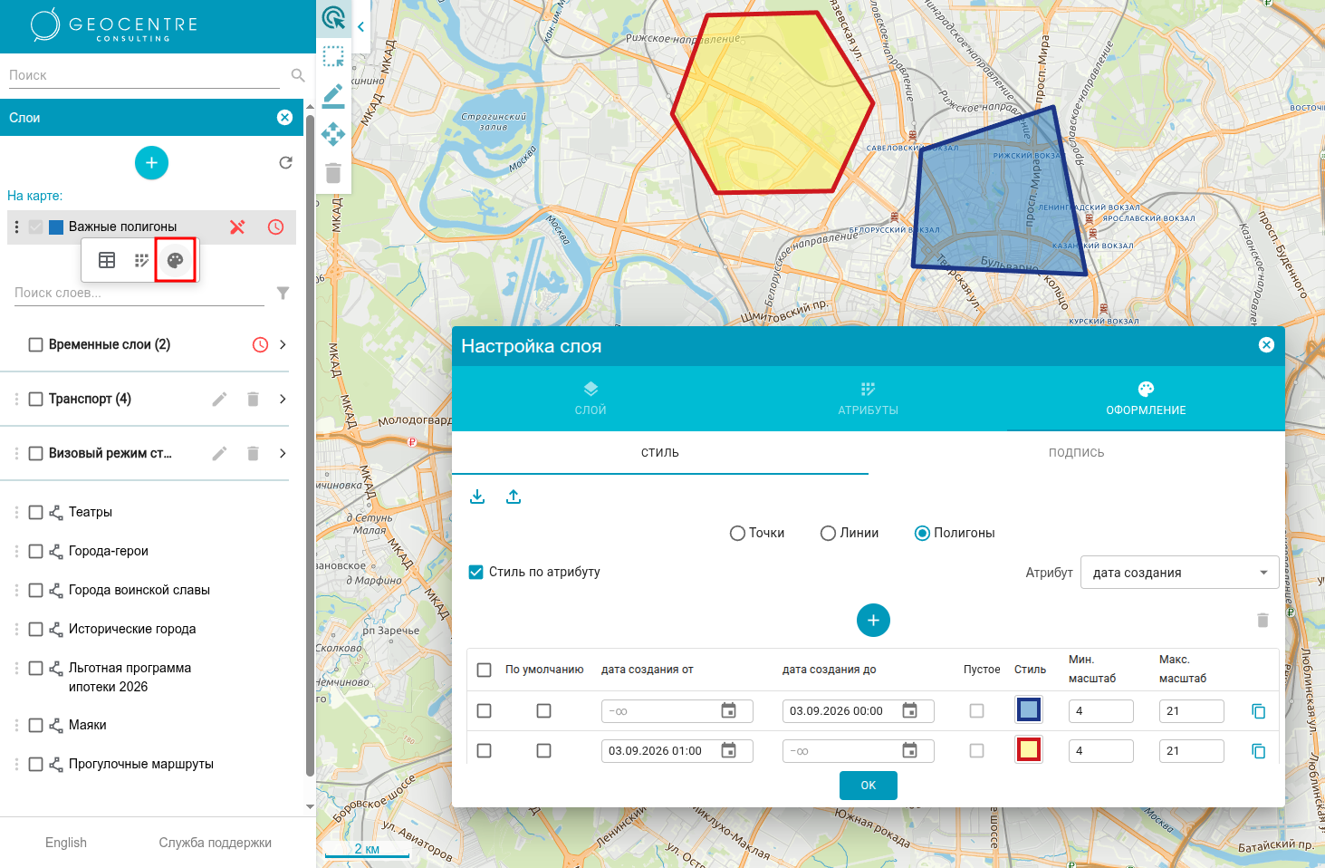Select the map edit pencil tool
Viewport: 1325px width, 868px height.
[x=333, y=95]
